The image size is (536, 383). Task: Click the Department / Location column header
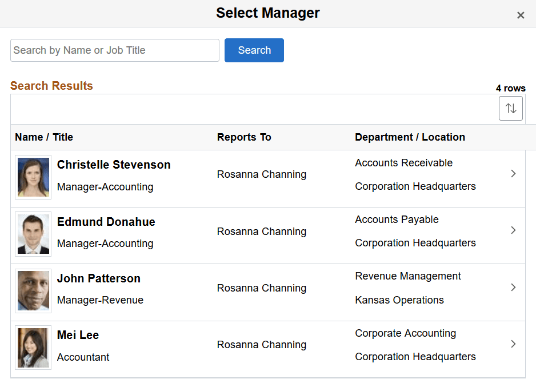[x=409, y=137]
